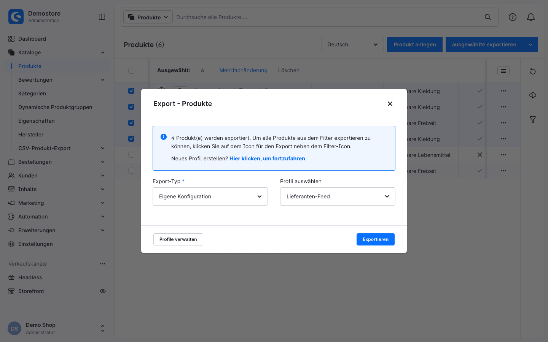Viewport: 548px width, 342px height.
Task: Click the search magnifier icon
Action: pos(488,17)
